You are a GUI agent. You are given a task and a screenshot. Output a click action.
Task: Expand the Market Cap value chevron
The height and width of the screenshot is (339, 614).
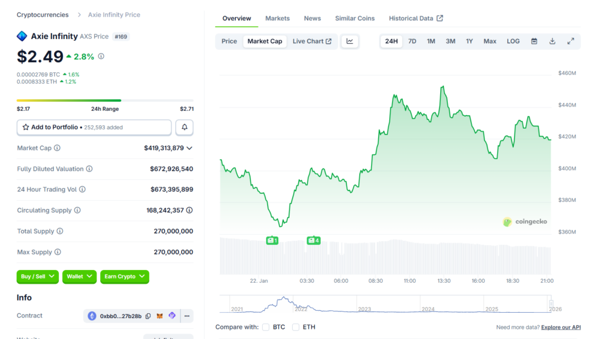pyautogui.click(x=189, y=148)
